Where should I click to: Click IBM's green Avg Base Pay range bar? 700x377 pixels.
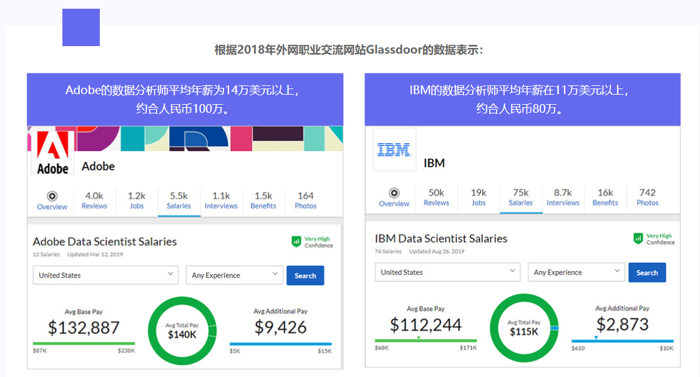pyautogui.click(x=426, y=340)
